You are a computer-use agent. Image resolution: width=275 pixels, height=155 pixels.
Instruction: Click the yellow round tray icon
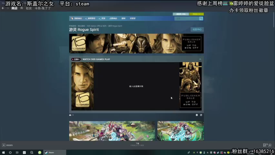(228, 153)
